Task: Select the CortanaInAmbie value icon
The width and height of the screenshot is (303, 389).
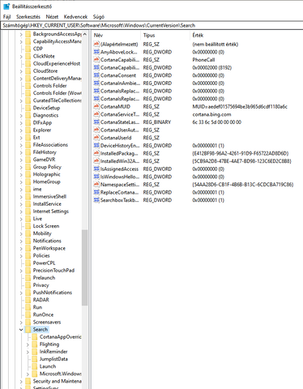Action: pyautogui.click(x=96, y=83)
